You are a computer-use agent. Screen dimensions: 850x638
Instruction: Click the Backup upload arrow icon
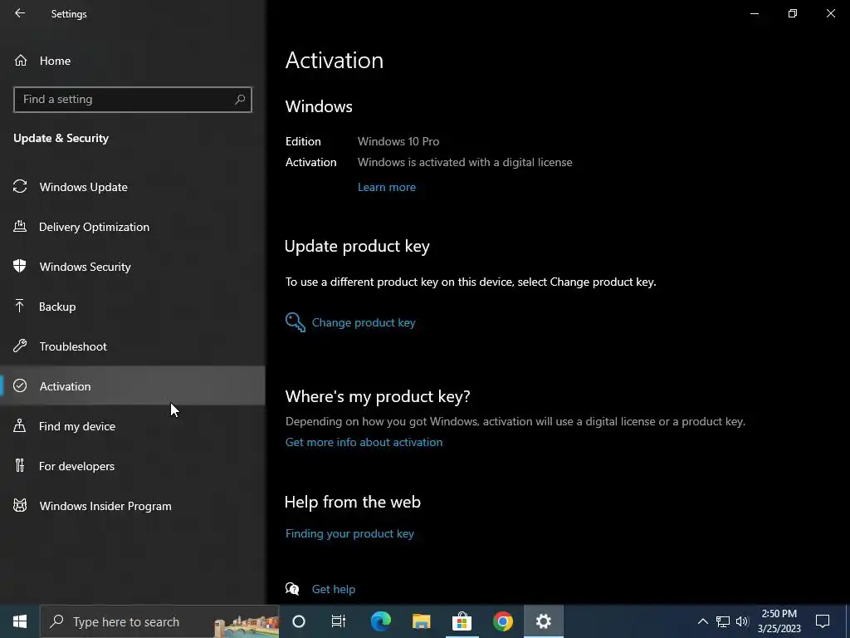20,306
